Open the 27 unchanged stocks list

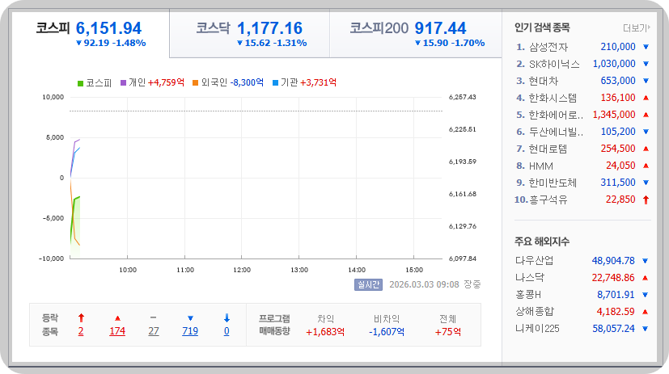pos(154,331)
